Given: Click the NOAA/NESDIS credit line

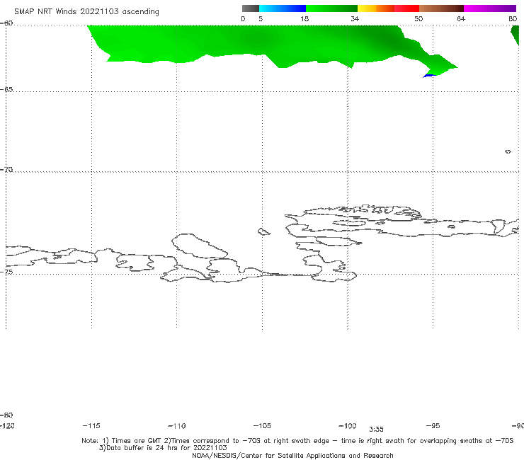Looking at the screenshot, I should (292, 455).
